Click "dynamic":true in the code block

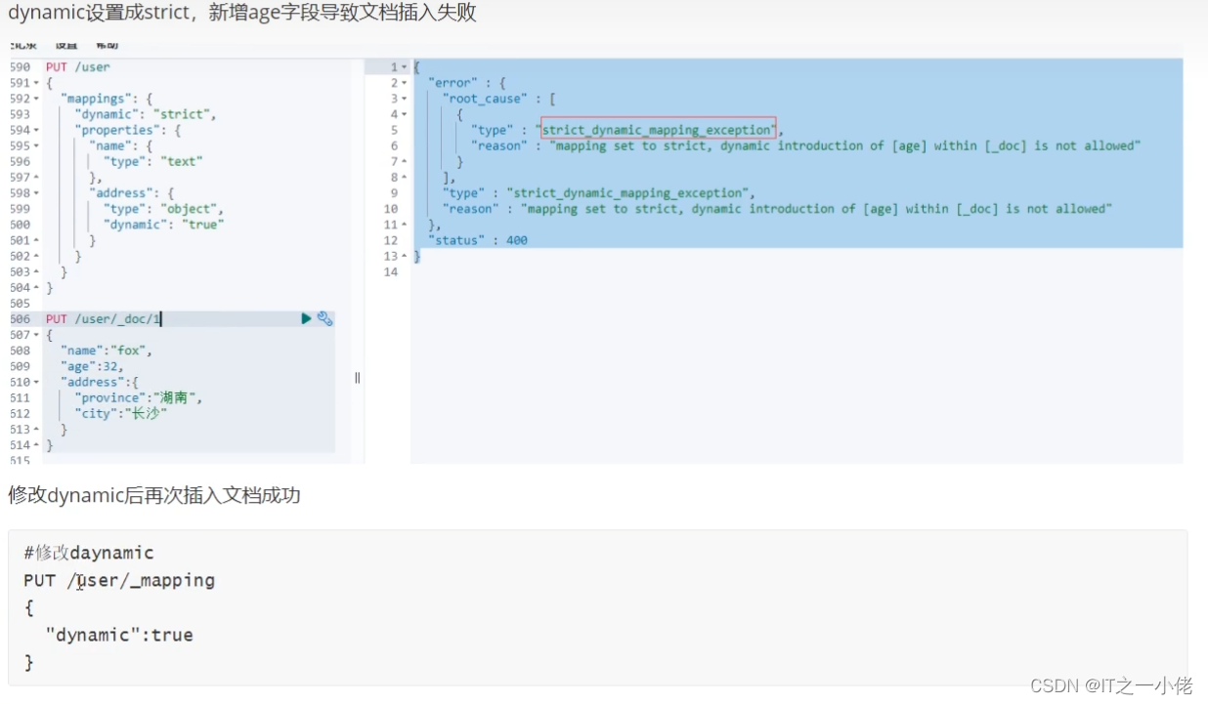click(119, 635)
